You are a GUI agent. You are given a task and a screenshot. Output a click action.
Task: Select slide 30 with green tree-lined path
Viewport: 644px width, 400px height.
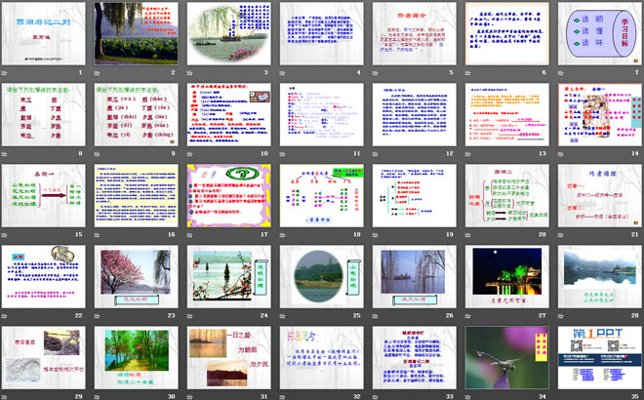137,357
